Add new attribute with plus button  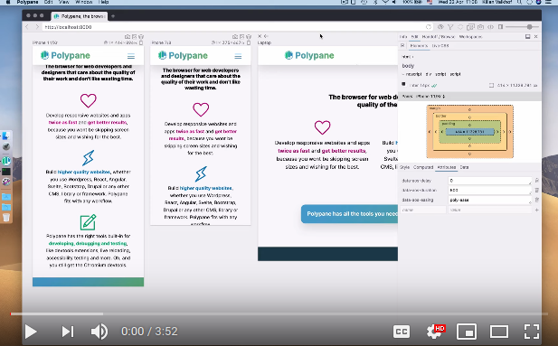coord(537,210)
